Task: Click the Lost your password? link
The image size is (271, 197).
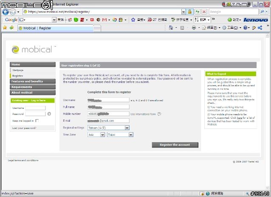Action: point(24,128)
